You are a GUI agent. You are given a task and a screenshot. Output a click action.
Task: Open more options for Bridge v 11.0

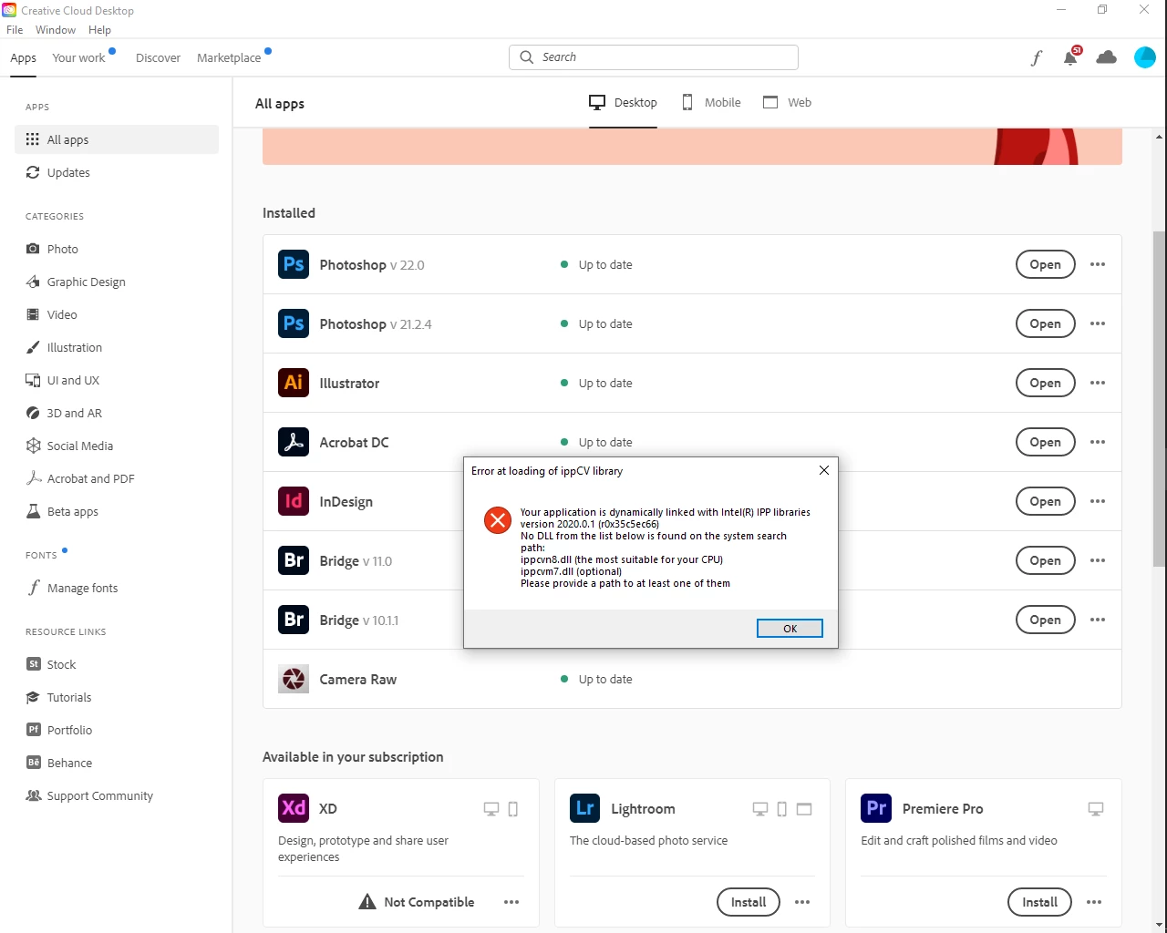tap(1098, 560)
